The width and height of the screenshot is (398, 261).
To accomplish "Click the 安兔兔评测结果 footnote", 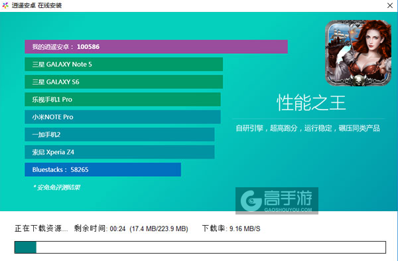I will (56, 187).
